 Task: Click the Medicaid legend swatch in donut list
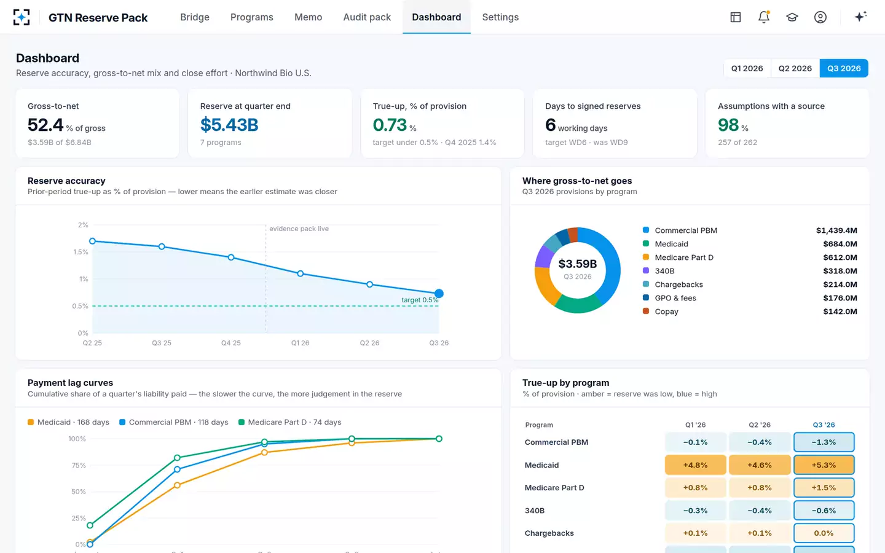(x=646, y=243)
